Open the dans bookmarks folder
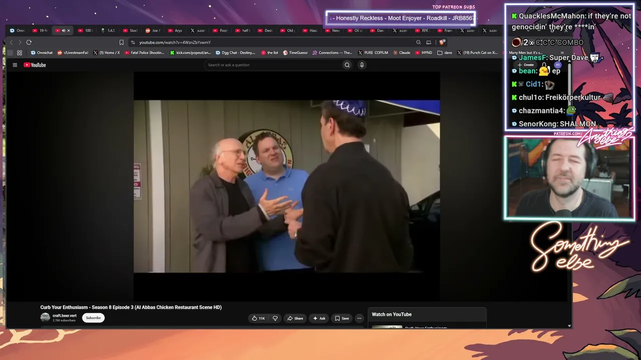 [x=445, y=52]
